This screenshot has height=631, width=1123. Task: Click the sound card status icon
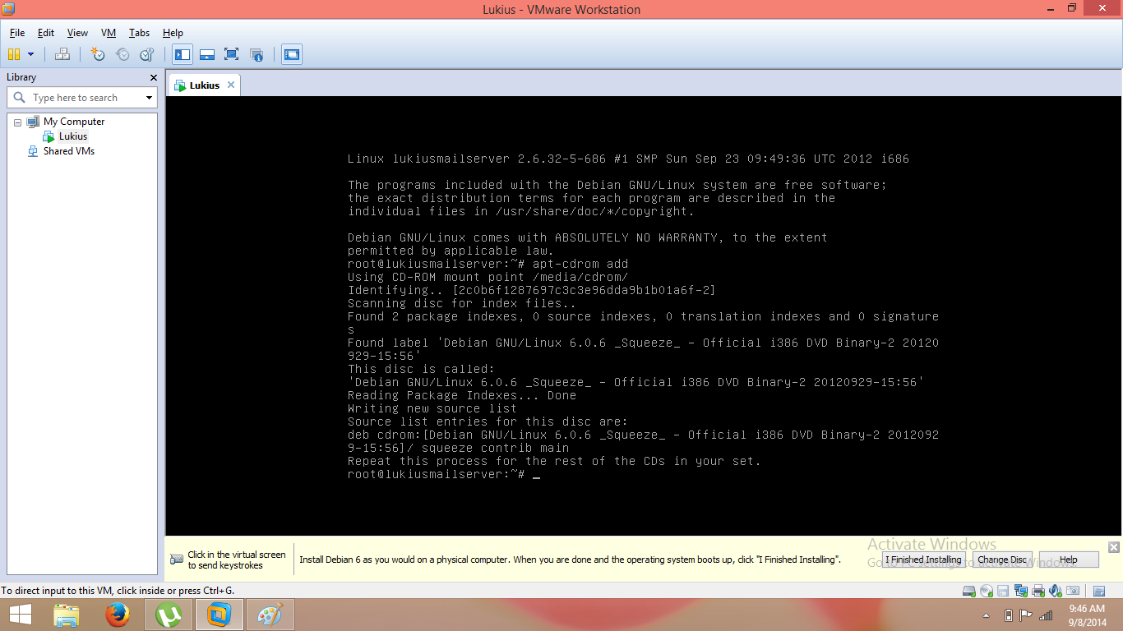click(1055, 591)
